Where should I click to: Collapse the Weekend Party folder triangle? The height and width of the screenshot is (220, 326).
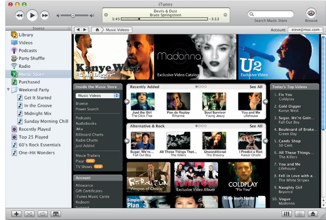click(9, 90)
